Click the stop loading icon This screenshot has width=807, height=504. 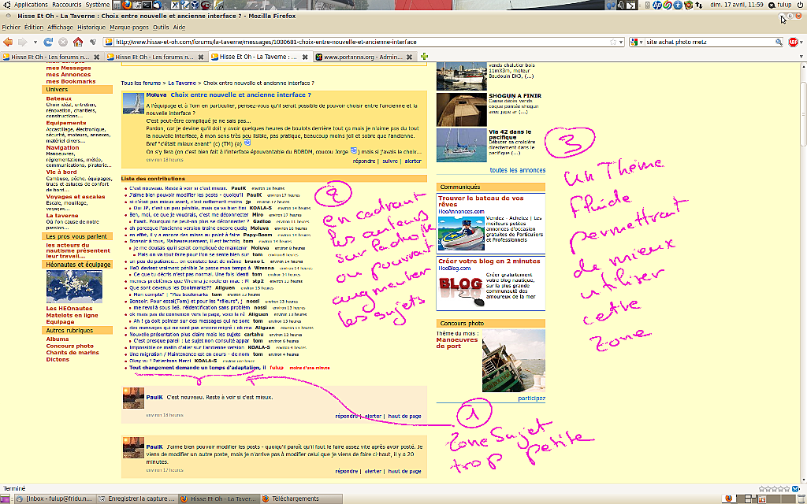(63, 42)
